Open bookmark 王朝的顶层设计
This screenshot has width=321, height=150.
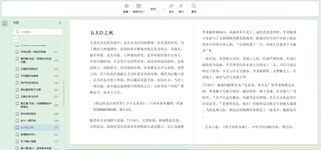pos(29,69)
